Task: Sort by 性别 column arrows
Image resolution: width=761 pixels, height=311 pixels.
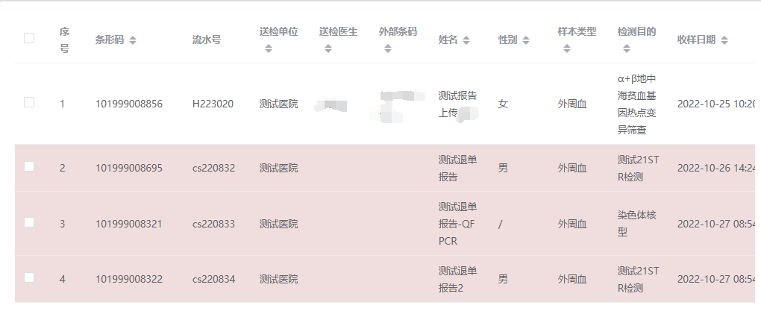Action: point(526,40)
